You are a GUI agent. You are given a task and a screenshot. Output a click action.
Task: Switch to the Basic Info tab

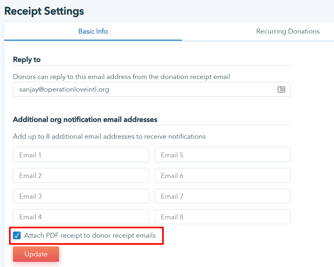coord(93,32)
